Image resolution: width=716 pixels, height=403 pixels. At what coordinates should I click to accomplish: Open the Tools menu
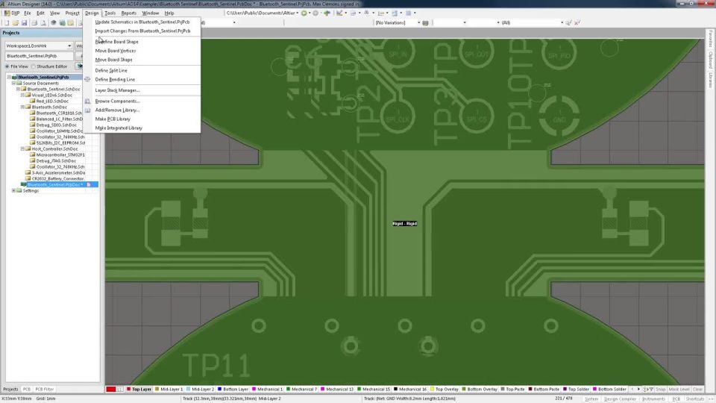tap(110, 13)
